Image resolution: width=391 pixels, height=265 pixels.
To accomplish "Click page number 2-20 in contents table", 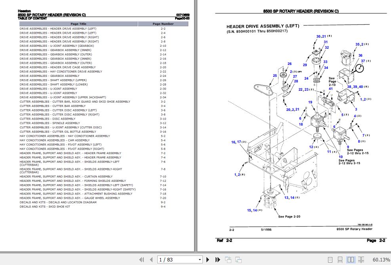I will pyautogui.click(x=163, y=67).
